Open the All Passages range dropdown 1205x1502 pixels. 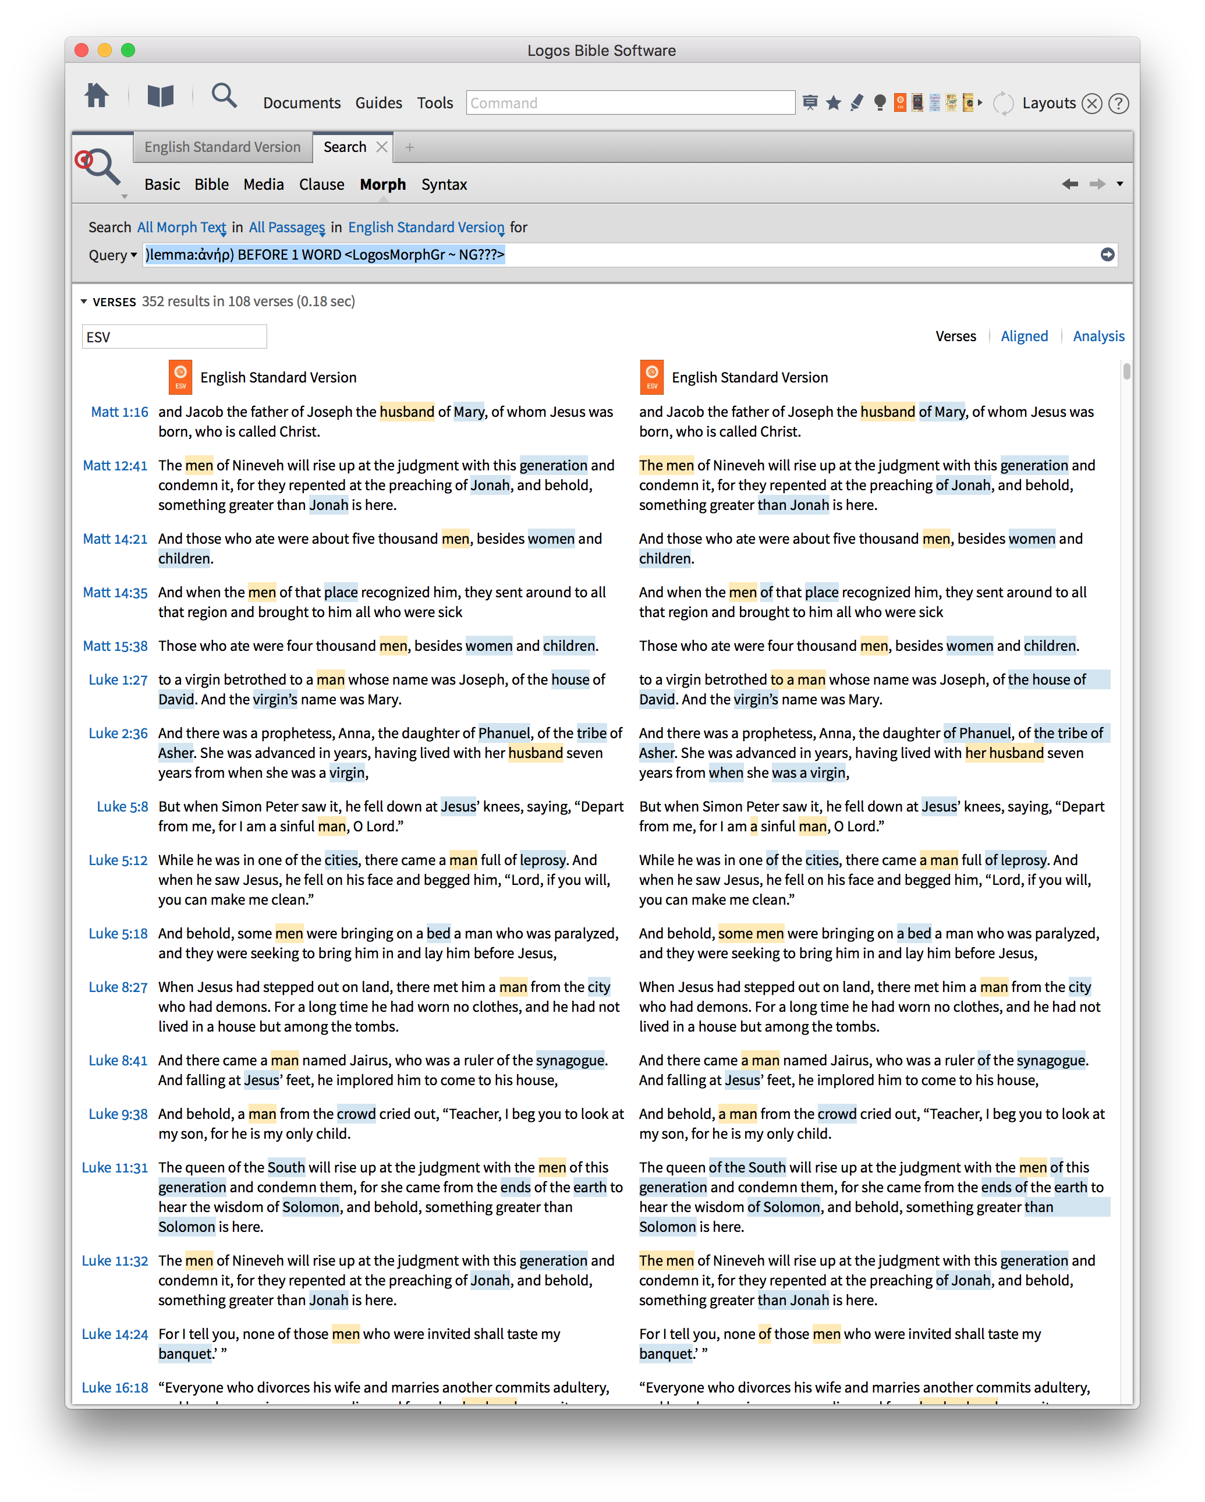pos(287,228)
